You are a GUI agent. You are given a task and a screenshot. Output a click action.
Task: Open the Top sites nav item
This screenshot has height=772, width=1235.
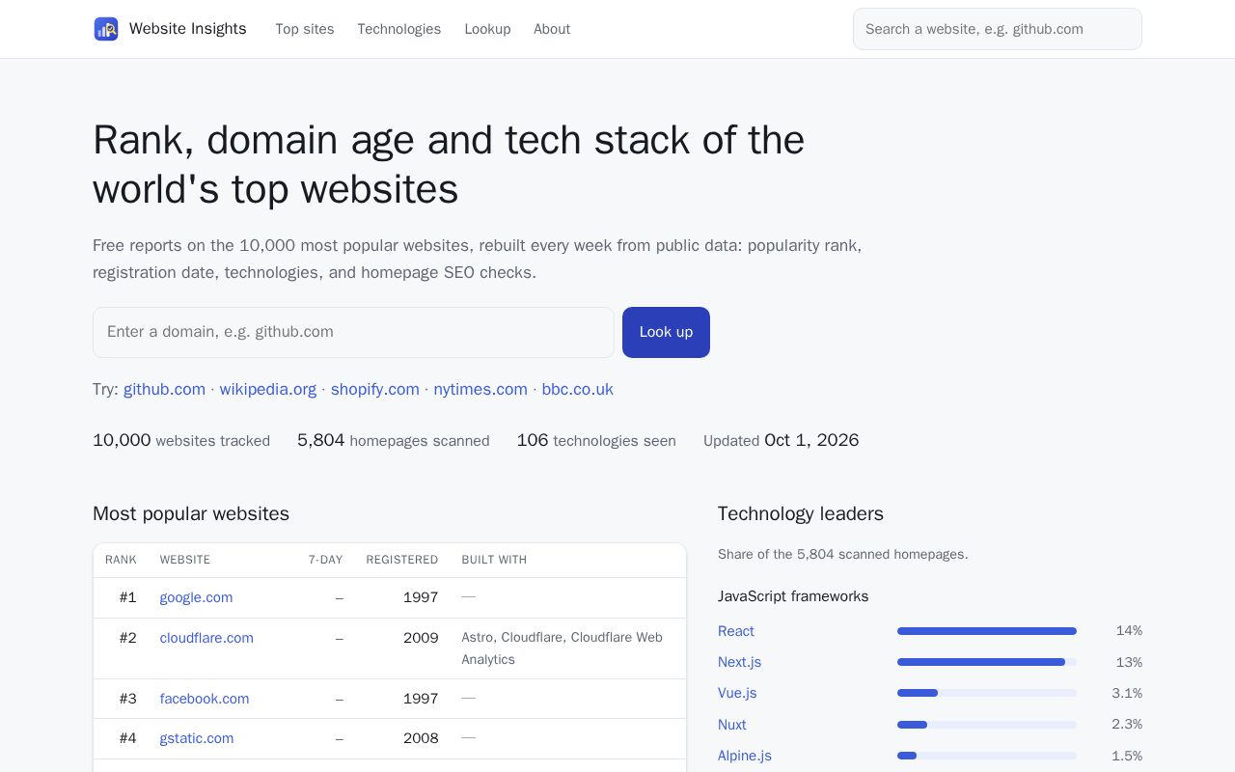305,29
